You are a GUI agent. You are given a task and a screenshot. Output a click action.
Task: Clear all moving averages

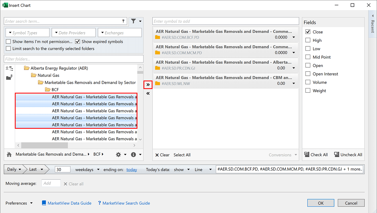74,184
